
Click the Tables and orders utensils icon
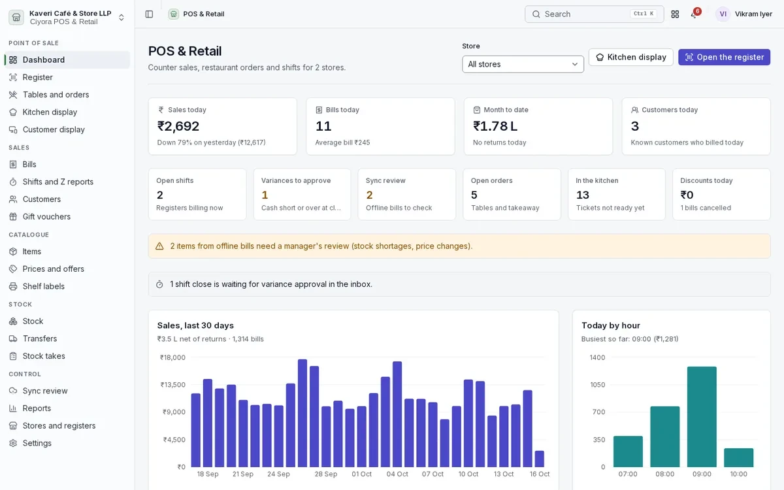tap(13, 95)
